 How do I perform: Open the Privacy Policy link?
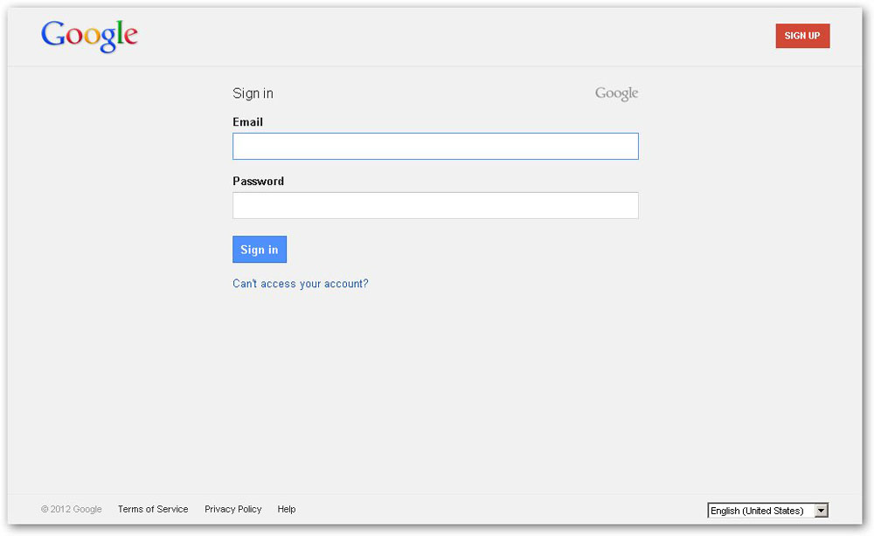coord(233,509)
